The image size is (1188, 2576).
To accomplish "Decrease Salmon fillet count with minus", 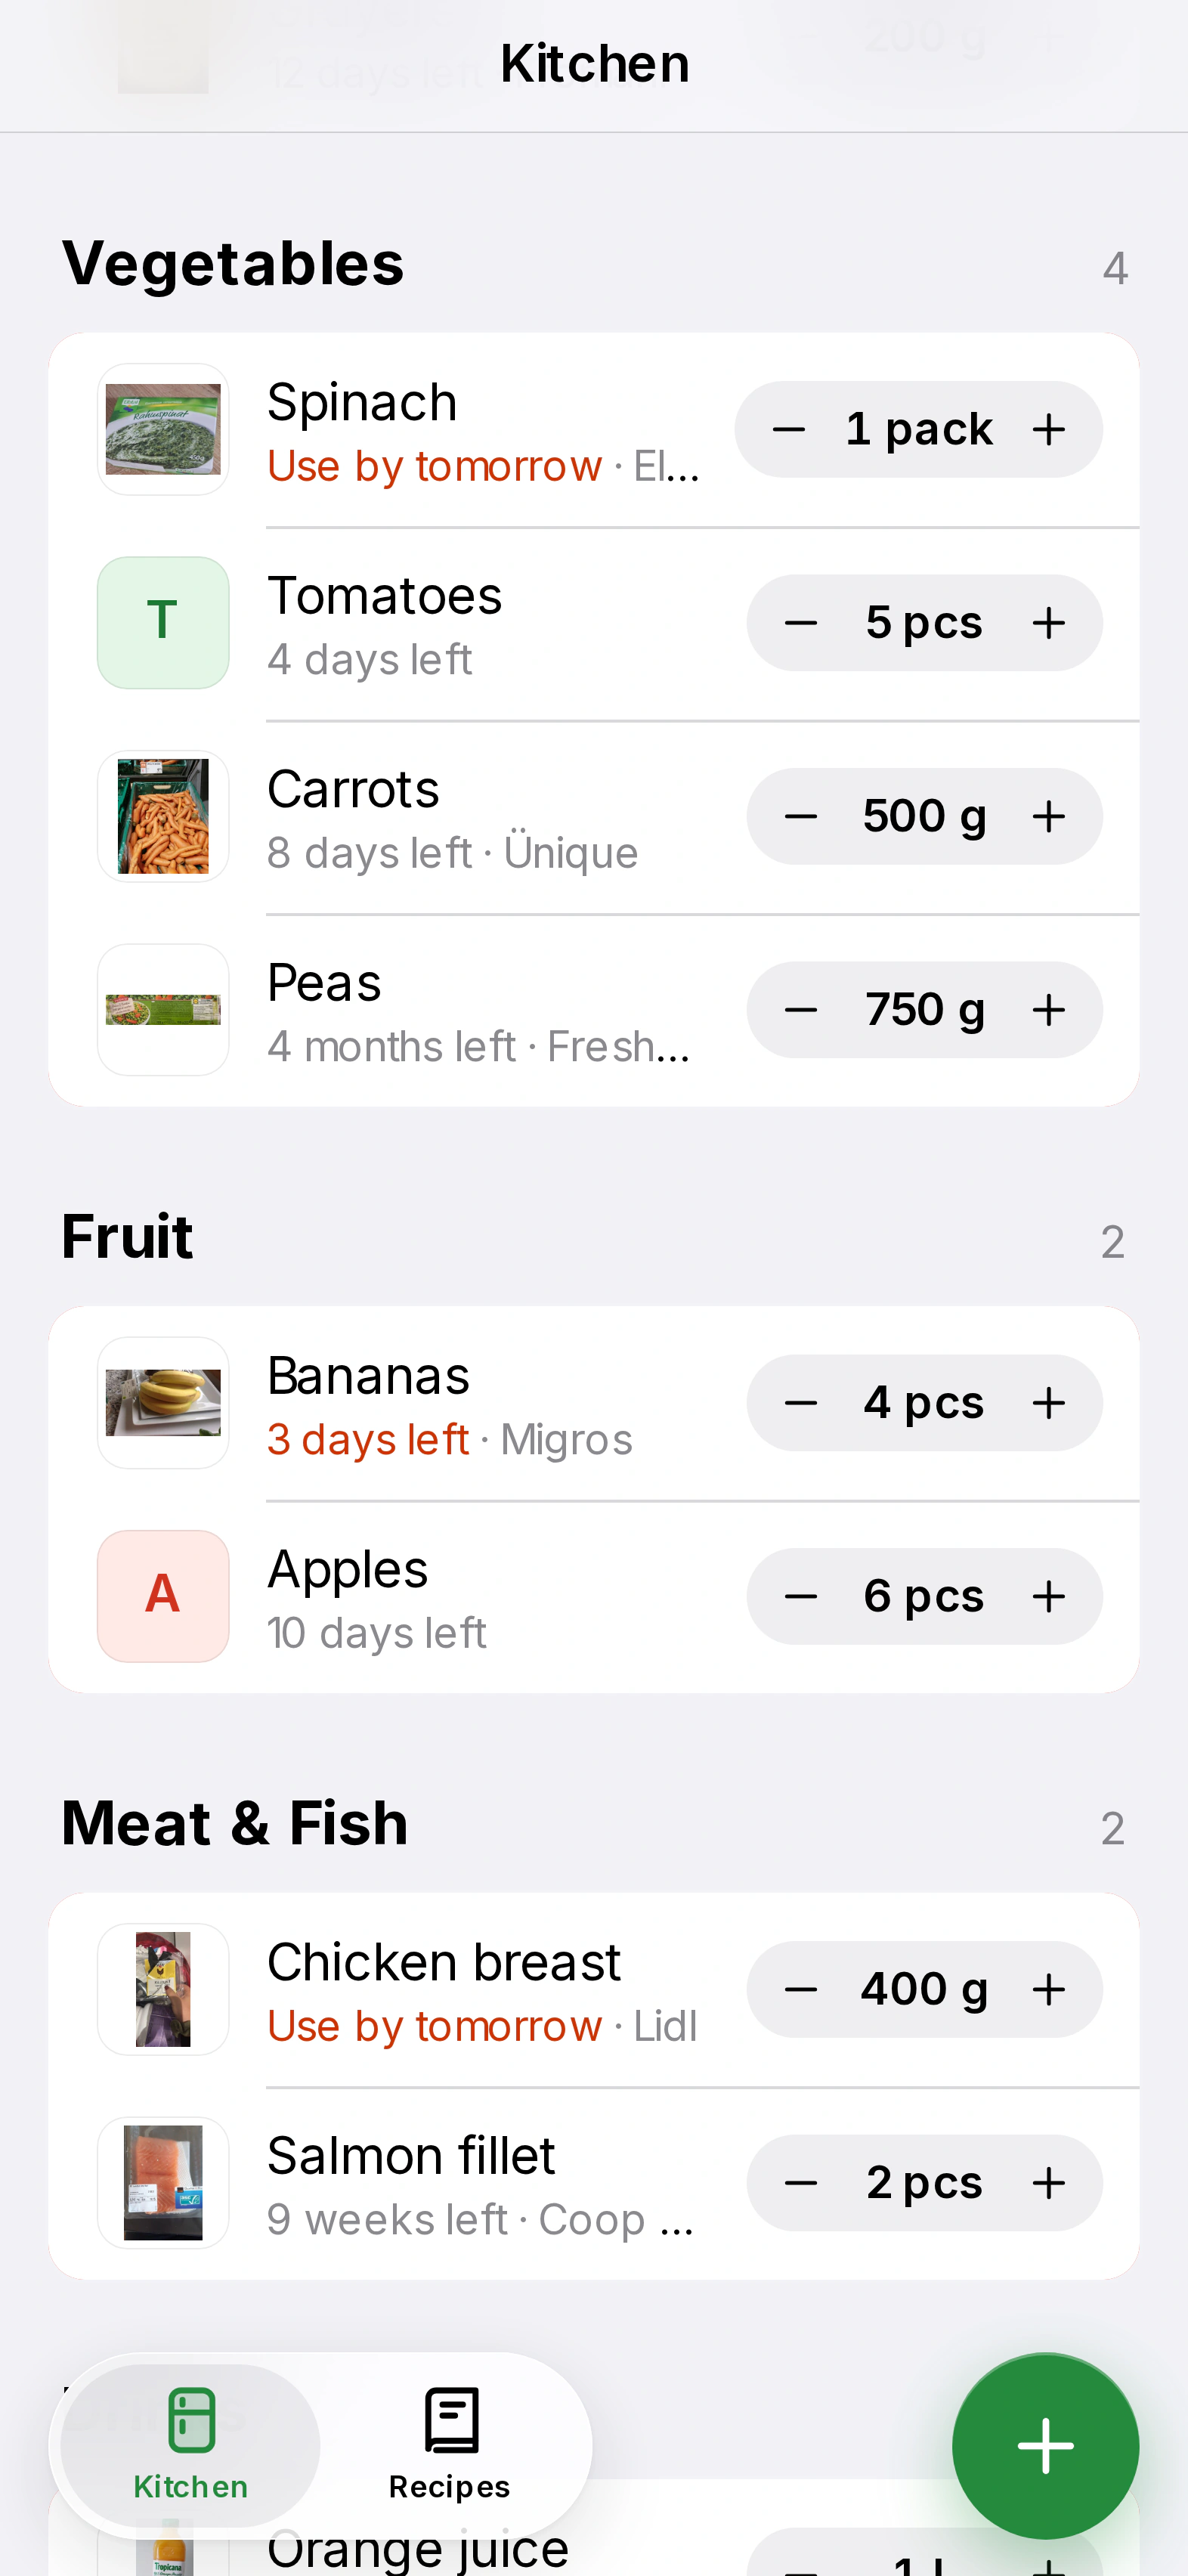I will coord(801,2183).
